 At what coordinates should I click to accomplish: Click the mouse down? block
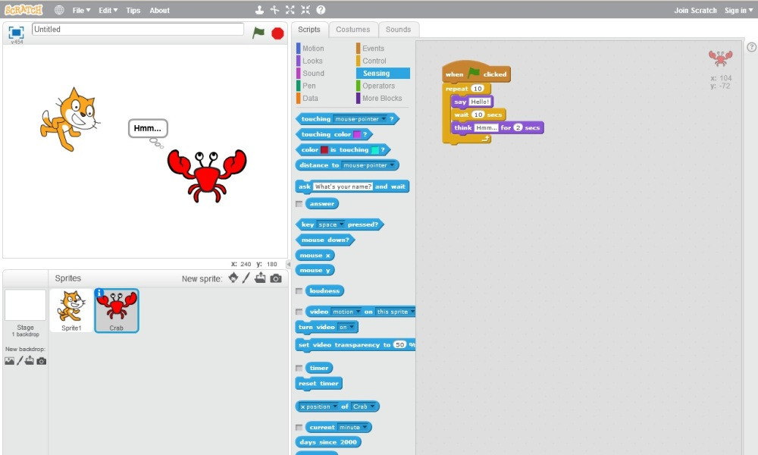pos(325,240)
